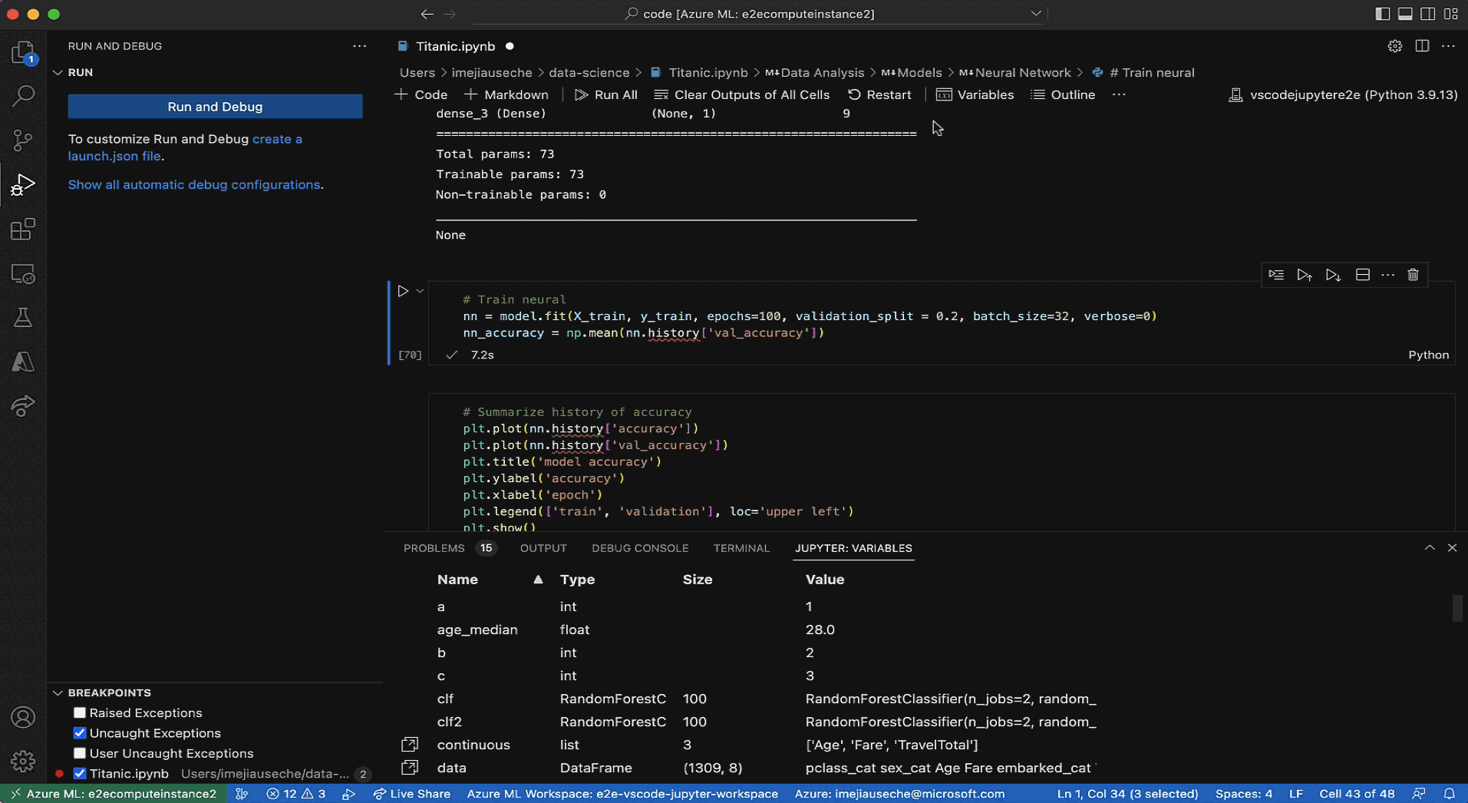Open the Live Share activity bar icon
Image resolution: width=1468 pixels, height=803 pixels.
tap(23, 406)
